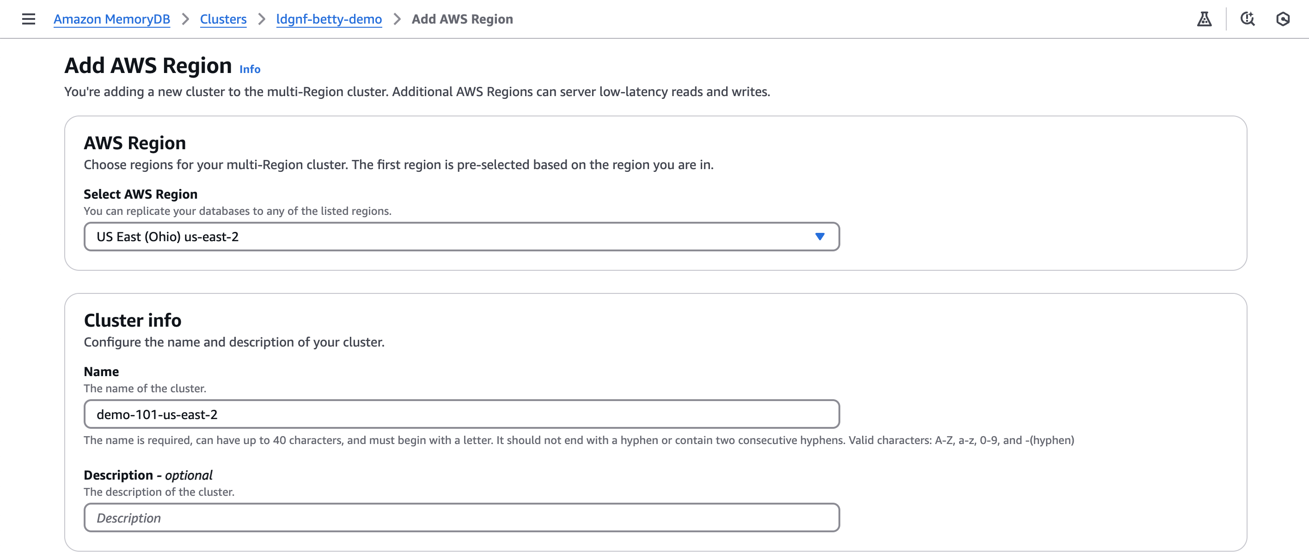Navigate to Clusters breadcrumb link
This screenshot has height=560, width=1309.
click(x=223, y=19)
